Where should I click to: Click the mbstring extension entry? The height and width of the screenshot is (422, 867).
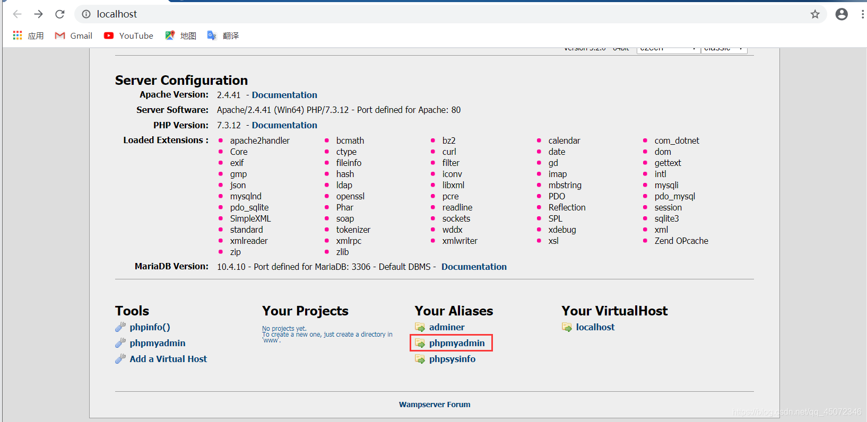(x=565, y=185)
